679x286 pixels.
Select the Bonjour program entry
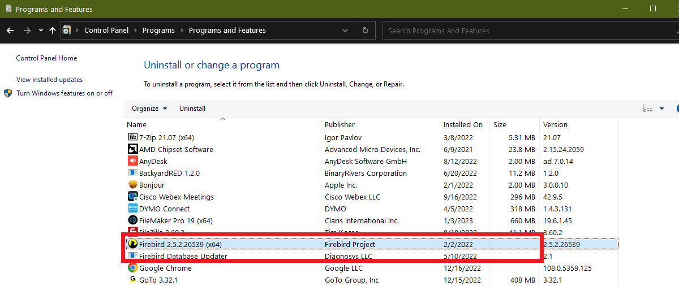tap(371, 185)
